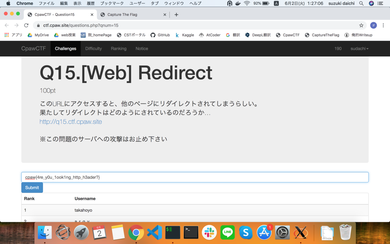Reload the current page

(x=26, y=25)
